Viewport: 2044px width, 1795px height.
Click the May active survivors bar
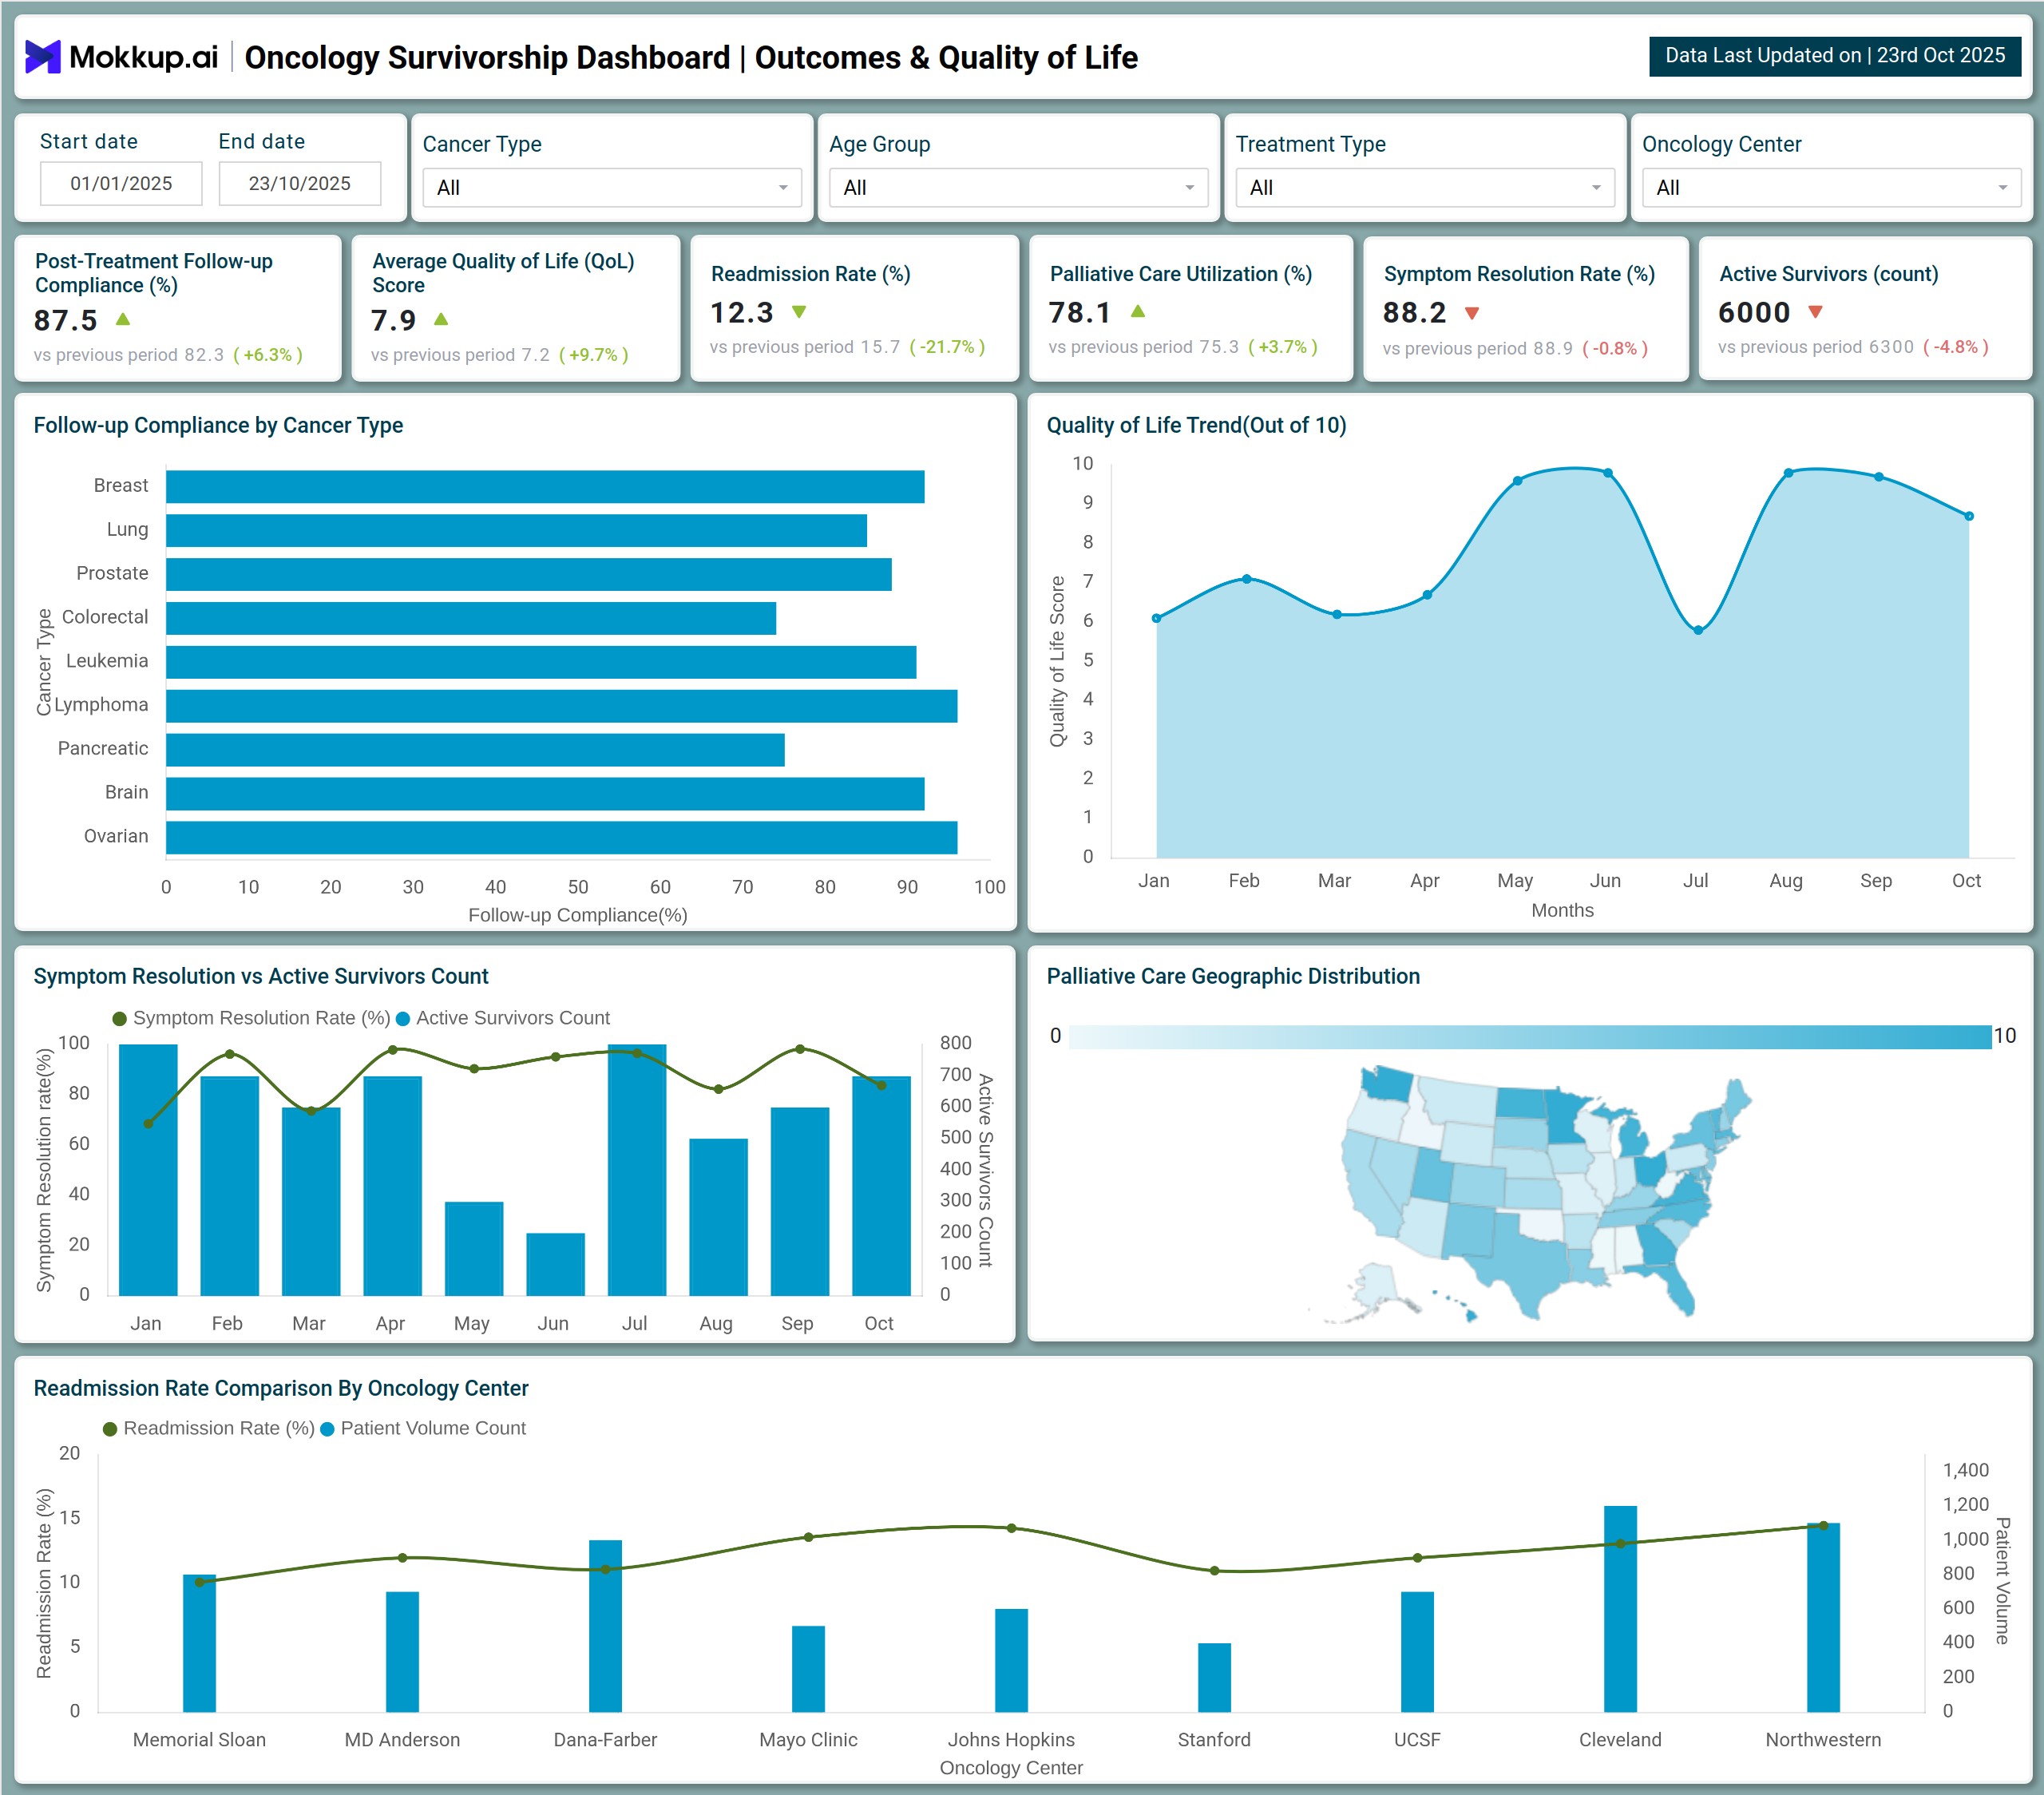pyautogui.click(x=474, y=1249)
